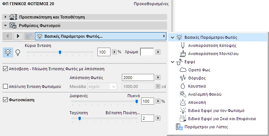Open the Μονάδα κηρίο unit dropdown
Screen dimensions: 269x136
102,86
